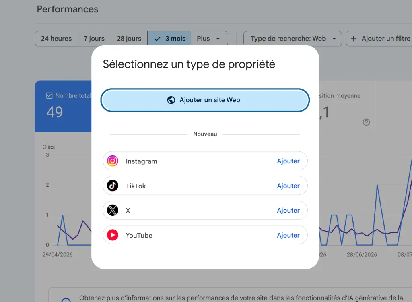Click the dialog title Sélectionnez un type de propriété

point(189,64)
